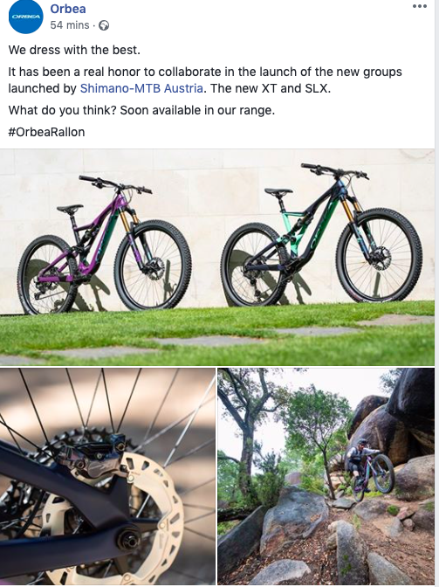
Task: View the rider on rocky trail photo
Action: [x=326, y=476]
